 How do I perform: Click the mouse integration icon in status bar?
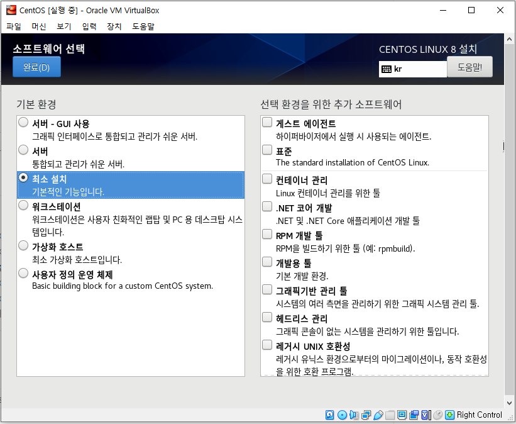[x=437, y=415]
